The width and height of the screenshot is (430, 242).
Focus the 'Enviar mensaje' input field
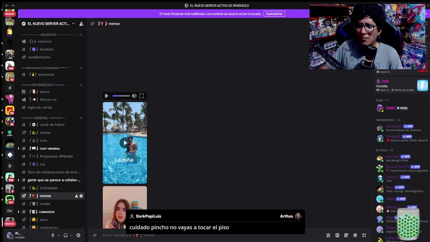212,235
